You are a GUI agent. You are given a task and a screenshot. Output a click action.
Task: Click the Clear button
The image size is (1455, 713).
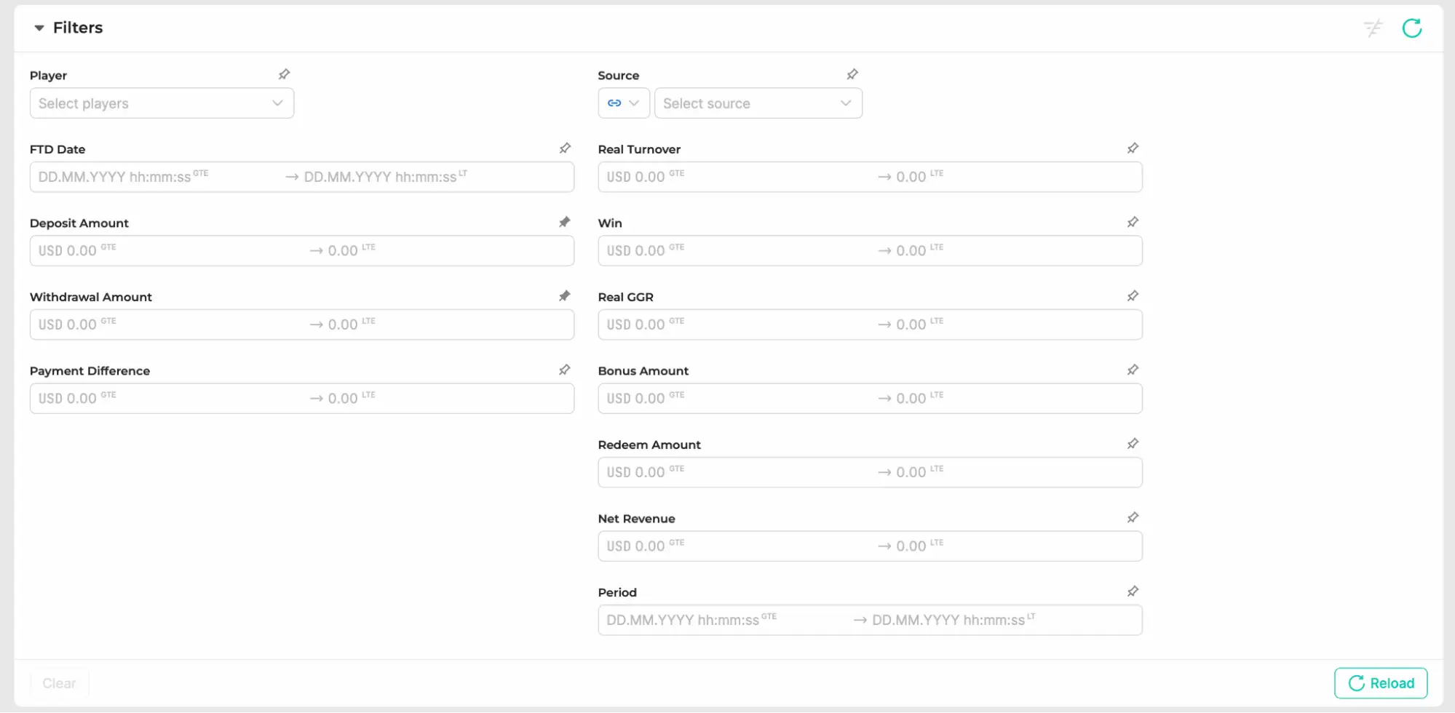click(59, 683)
